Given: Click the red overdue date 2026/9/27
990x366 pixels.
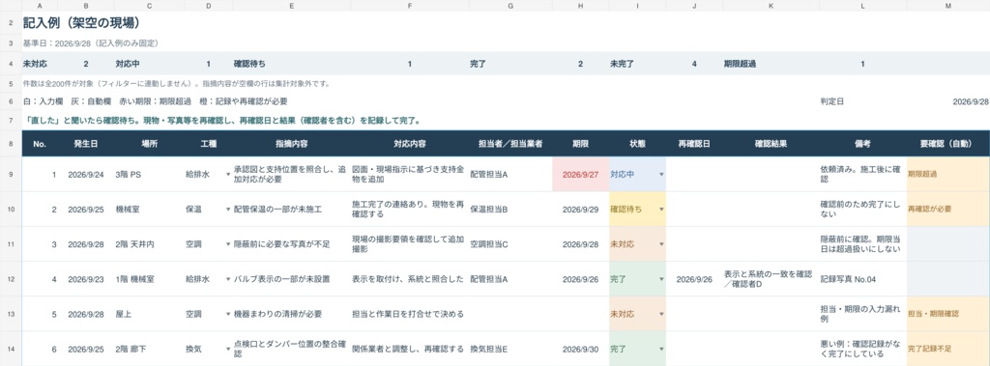Looking at the screenshot, I should (x=580, y=174).
